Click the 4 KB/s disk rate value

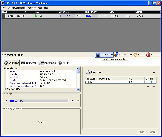114,16
